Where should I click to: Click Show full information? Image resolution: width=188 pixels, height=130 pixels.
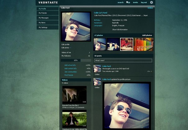coord(120,29)
